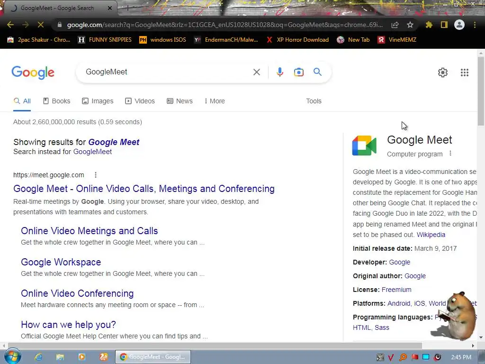The height and width of the screenshot is (364, 485).
Task: Switch to Books tab
Action: (57, 101)
